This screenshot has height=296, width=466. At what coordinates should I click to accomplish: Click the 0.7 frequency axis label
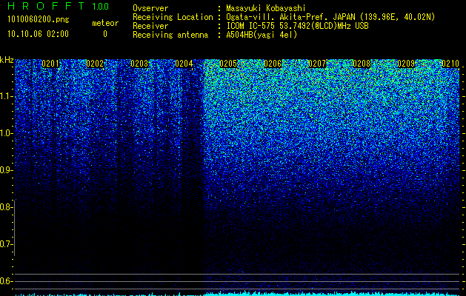click(x=6, y=244)
